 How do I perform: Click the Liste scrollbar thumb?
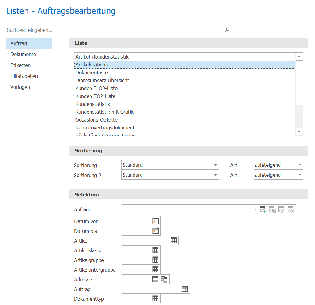(x=299, y=83)
